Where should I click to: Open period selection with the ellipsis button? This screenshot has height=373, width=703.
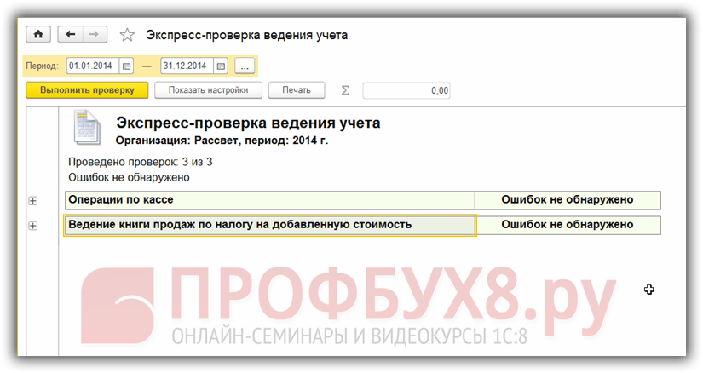[244, 66]
